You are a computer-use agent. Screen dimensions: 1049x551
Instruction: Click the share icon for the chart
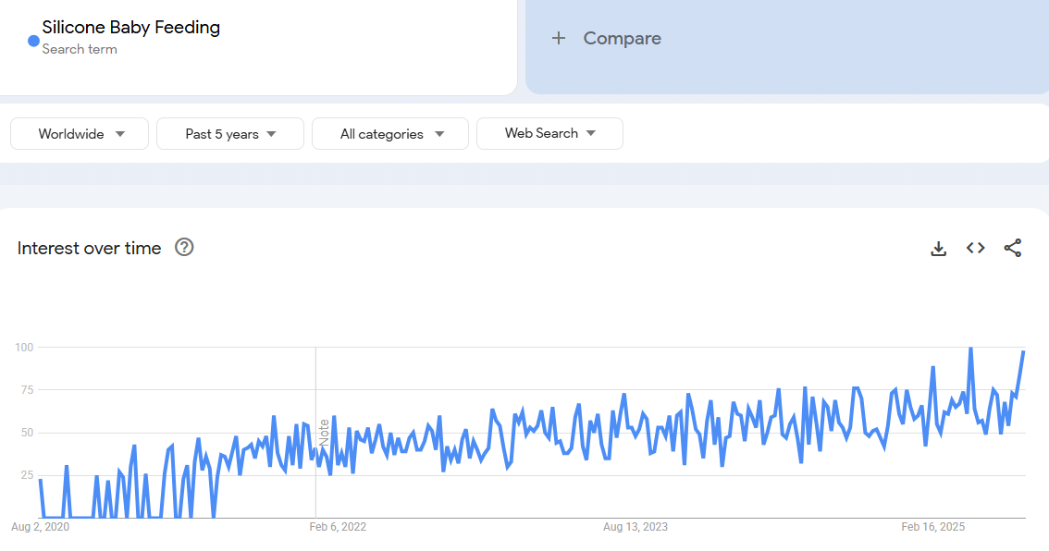tap(1012, 248)
